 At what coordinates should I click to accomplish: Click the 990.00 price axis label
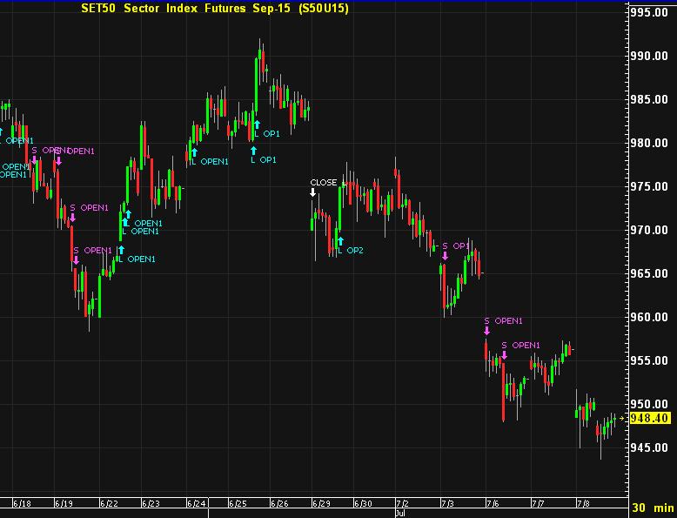[x=648, y=56]
